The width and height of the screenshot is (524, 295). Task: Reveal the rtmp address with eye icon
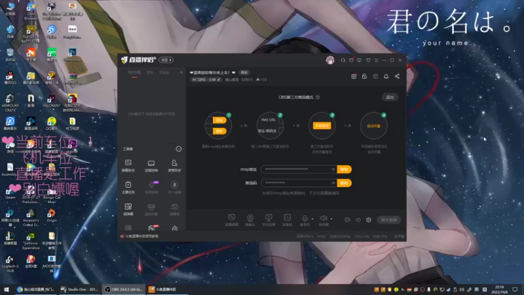pos(333,169)
